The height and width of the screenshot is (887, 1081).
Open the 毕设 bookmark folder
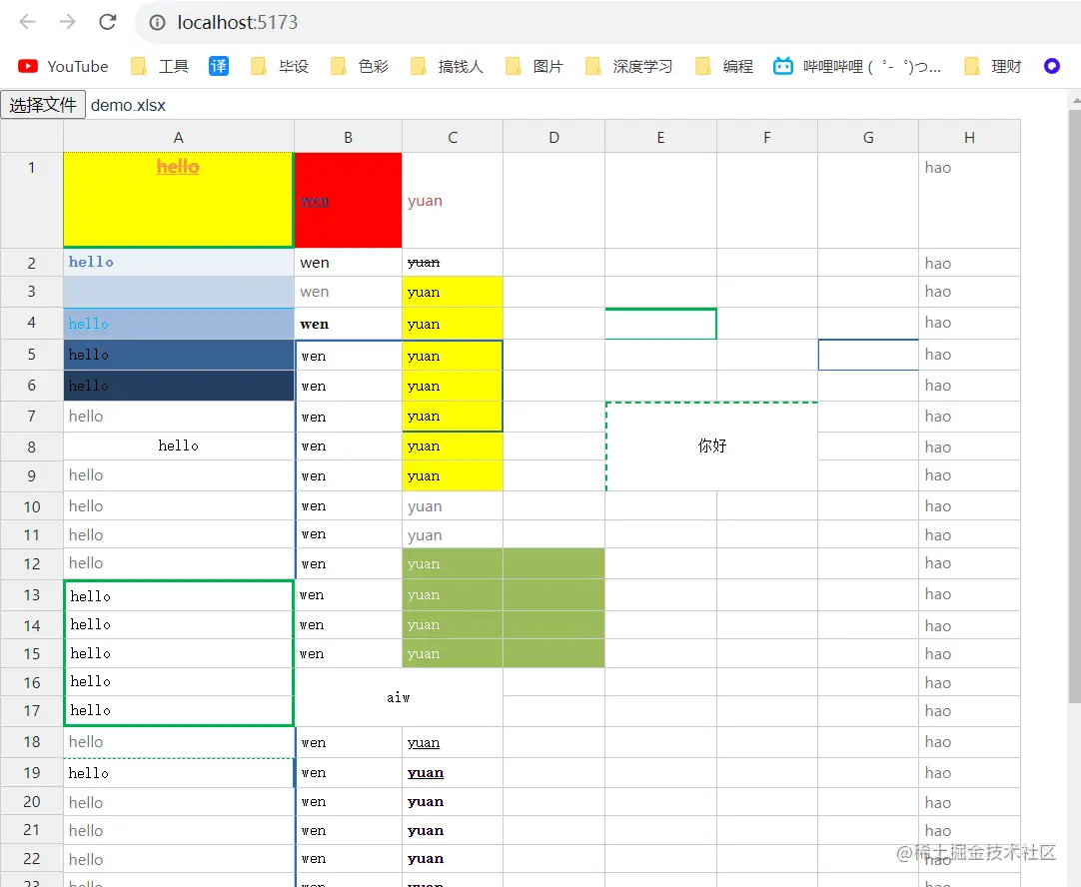tap(279, 66)
